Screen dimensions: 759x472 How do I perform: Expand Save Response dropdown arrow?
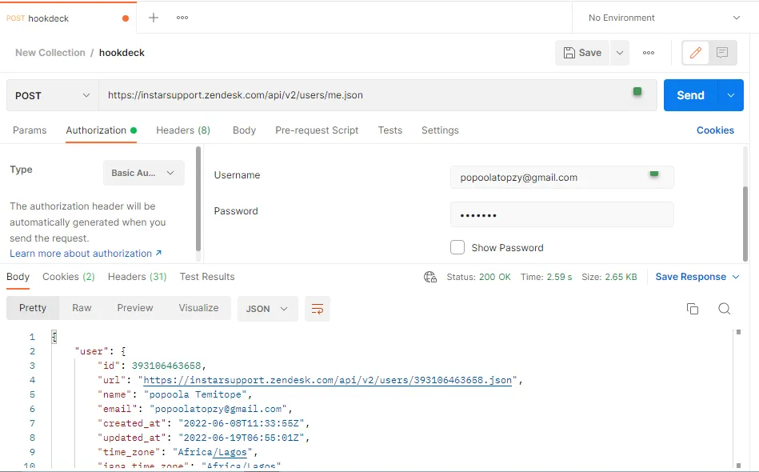pos(737,277)
